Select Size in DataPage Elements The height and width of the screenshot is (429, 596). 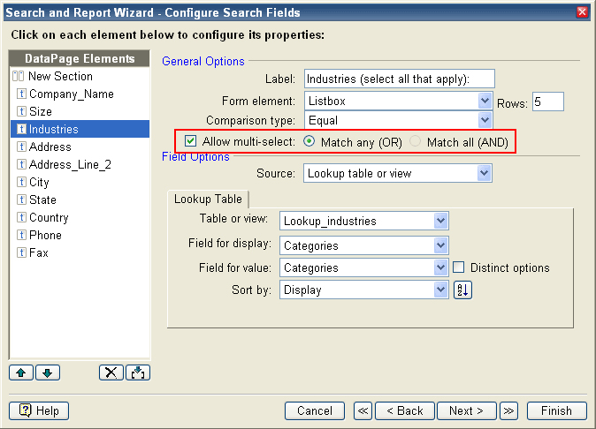coord(80,111)
